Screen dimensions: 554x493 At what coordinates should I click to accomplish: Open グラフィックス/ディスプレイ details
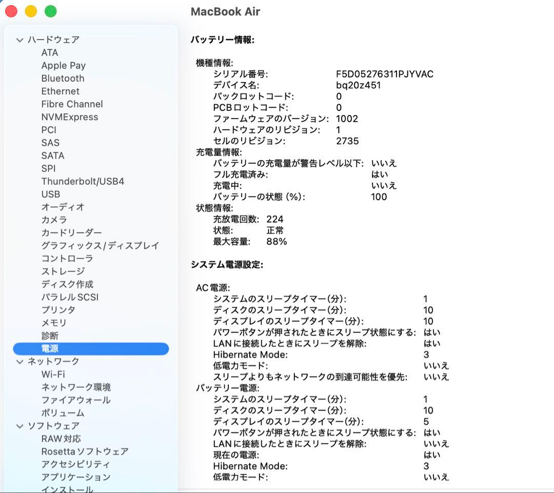pos(100,245)
